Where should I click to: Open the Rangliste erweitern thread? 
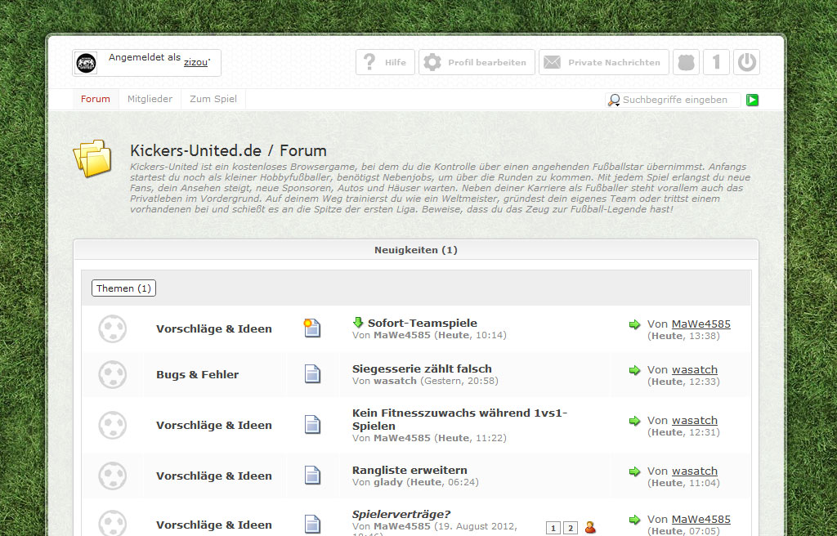(x=410, y=471)
